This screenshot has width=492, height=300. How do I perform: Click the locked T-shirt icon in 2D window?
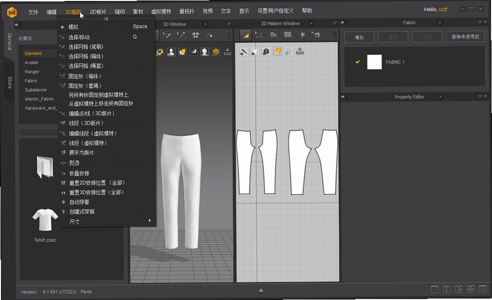point(289,52)
